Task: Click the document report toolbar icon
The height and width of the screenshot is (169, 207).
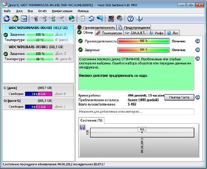Action: [x=83, y=18]
